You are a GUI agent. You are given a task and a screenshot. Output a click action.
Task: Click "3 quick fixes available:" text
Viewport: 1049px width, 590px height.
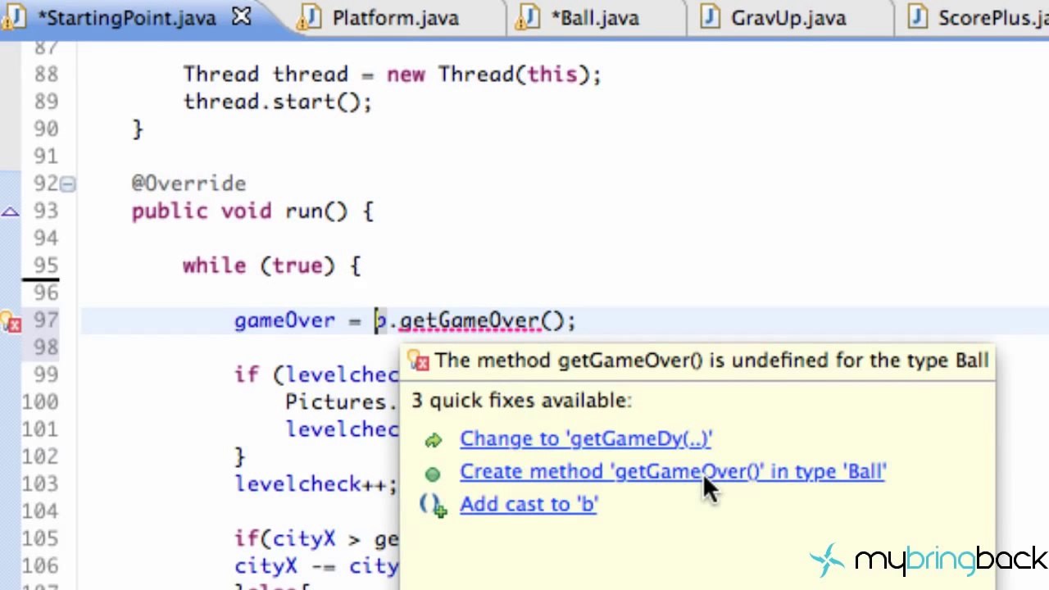coord(521,401)
